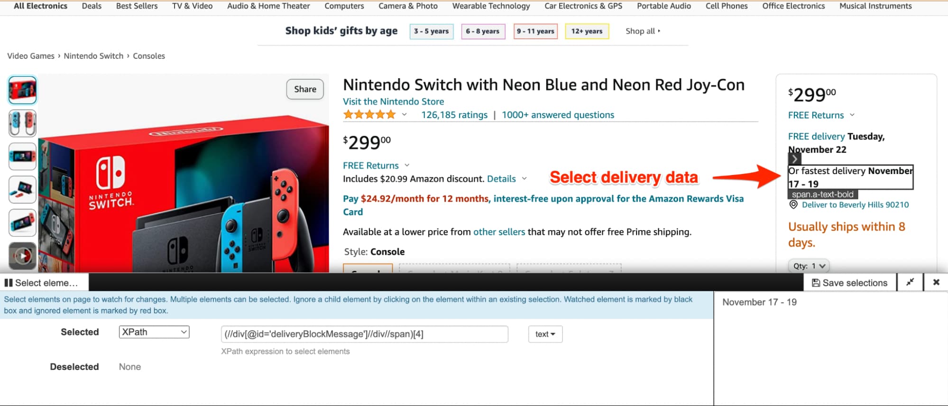Click the Share button
The height and width of the screenshot is (406, 948).
pos(304,89)
